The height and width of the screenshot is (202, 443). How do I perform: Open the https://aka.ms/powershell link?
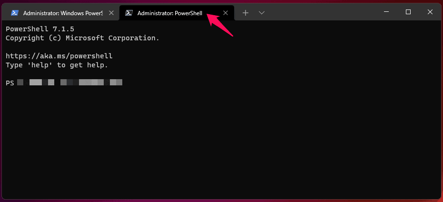pos(59,56)
